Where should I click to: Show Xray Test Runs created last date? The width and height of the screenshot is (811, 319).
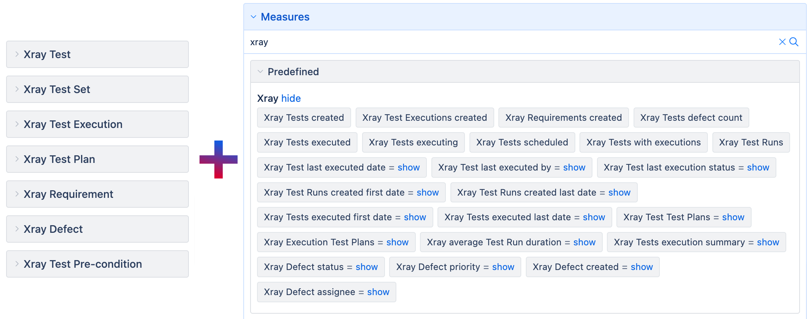pos(619,193)
